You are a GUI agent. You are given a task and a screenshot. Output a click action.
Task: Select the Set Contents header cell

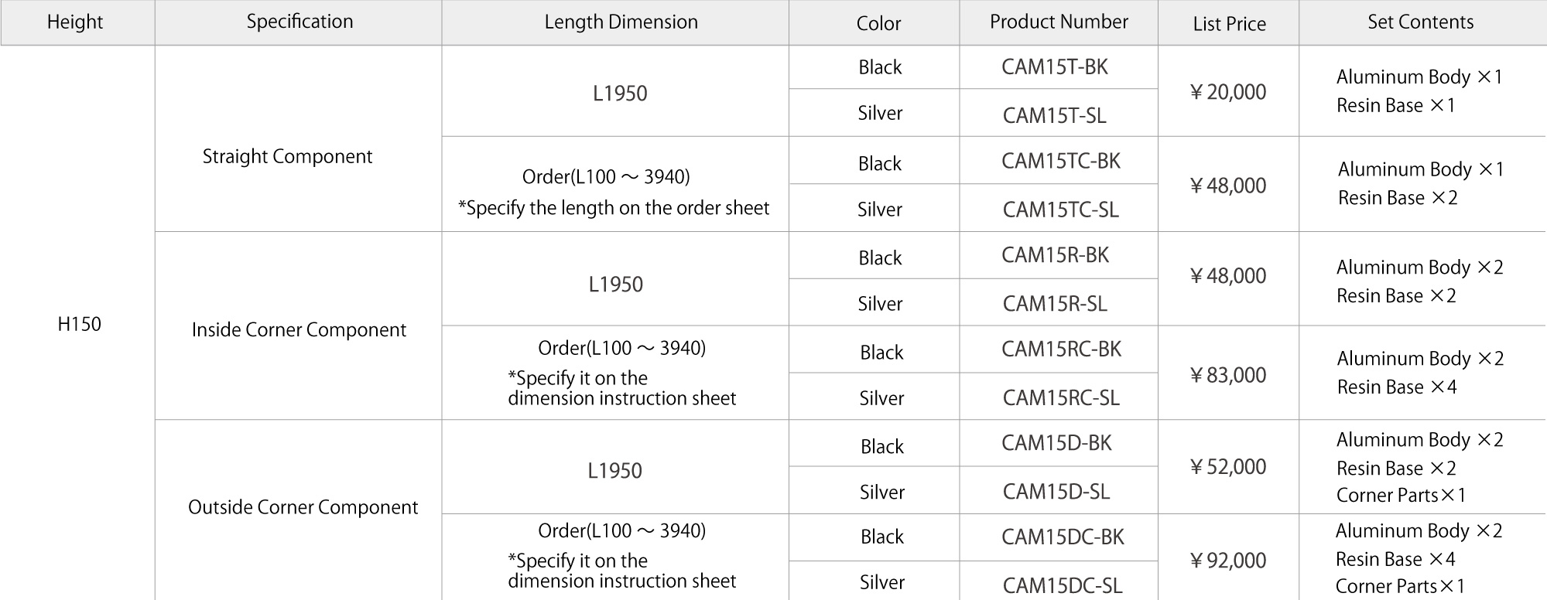(1420, 22)
